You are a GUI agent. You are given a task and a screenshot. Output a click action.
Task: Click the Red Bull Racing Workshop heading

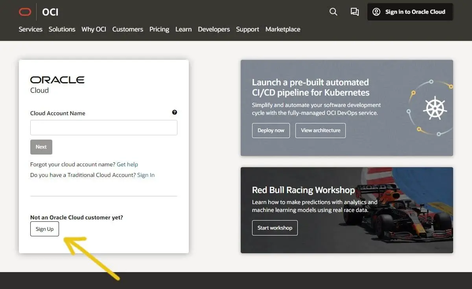click(x=303, y=190)
